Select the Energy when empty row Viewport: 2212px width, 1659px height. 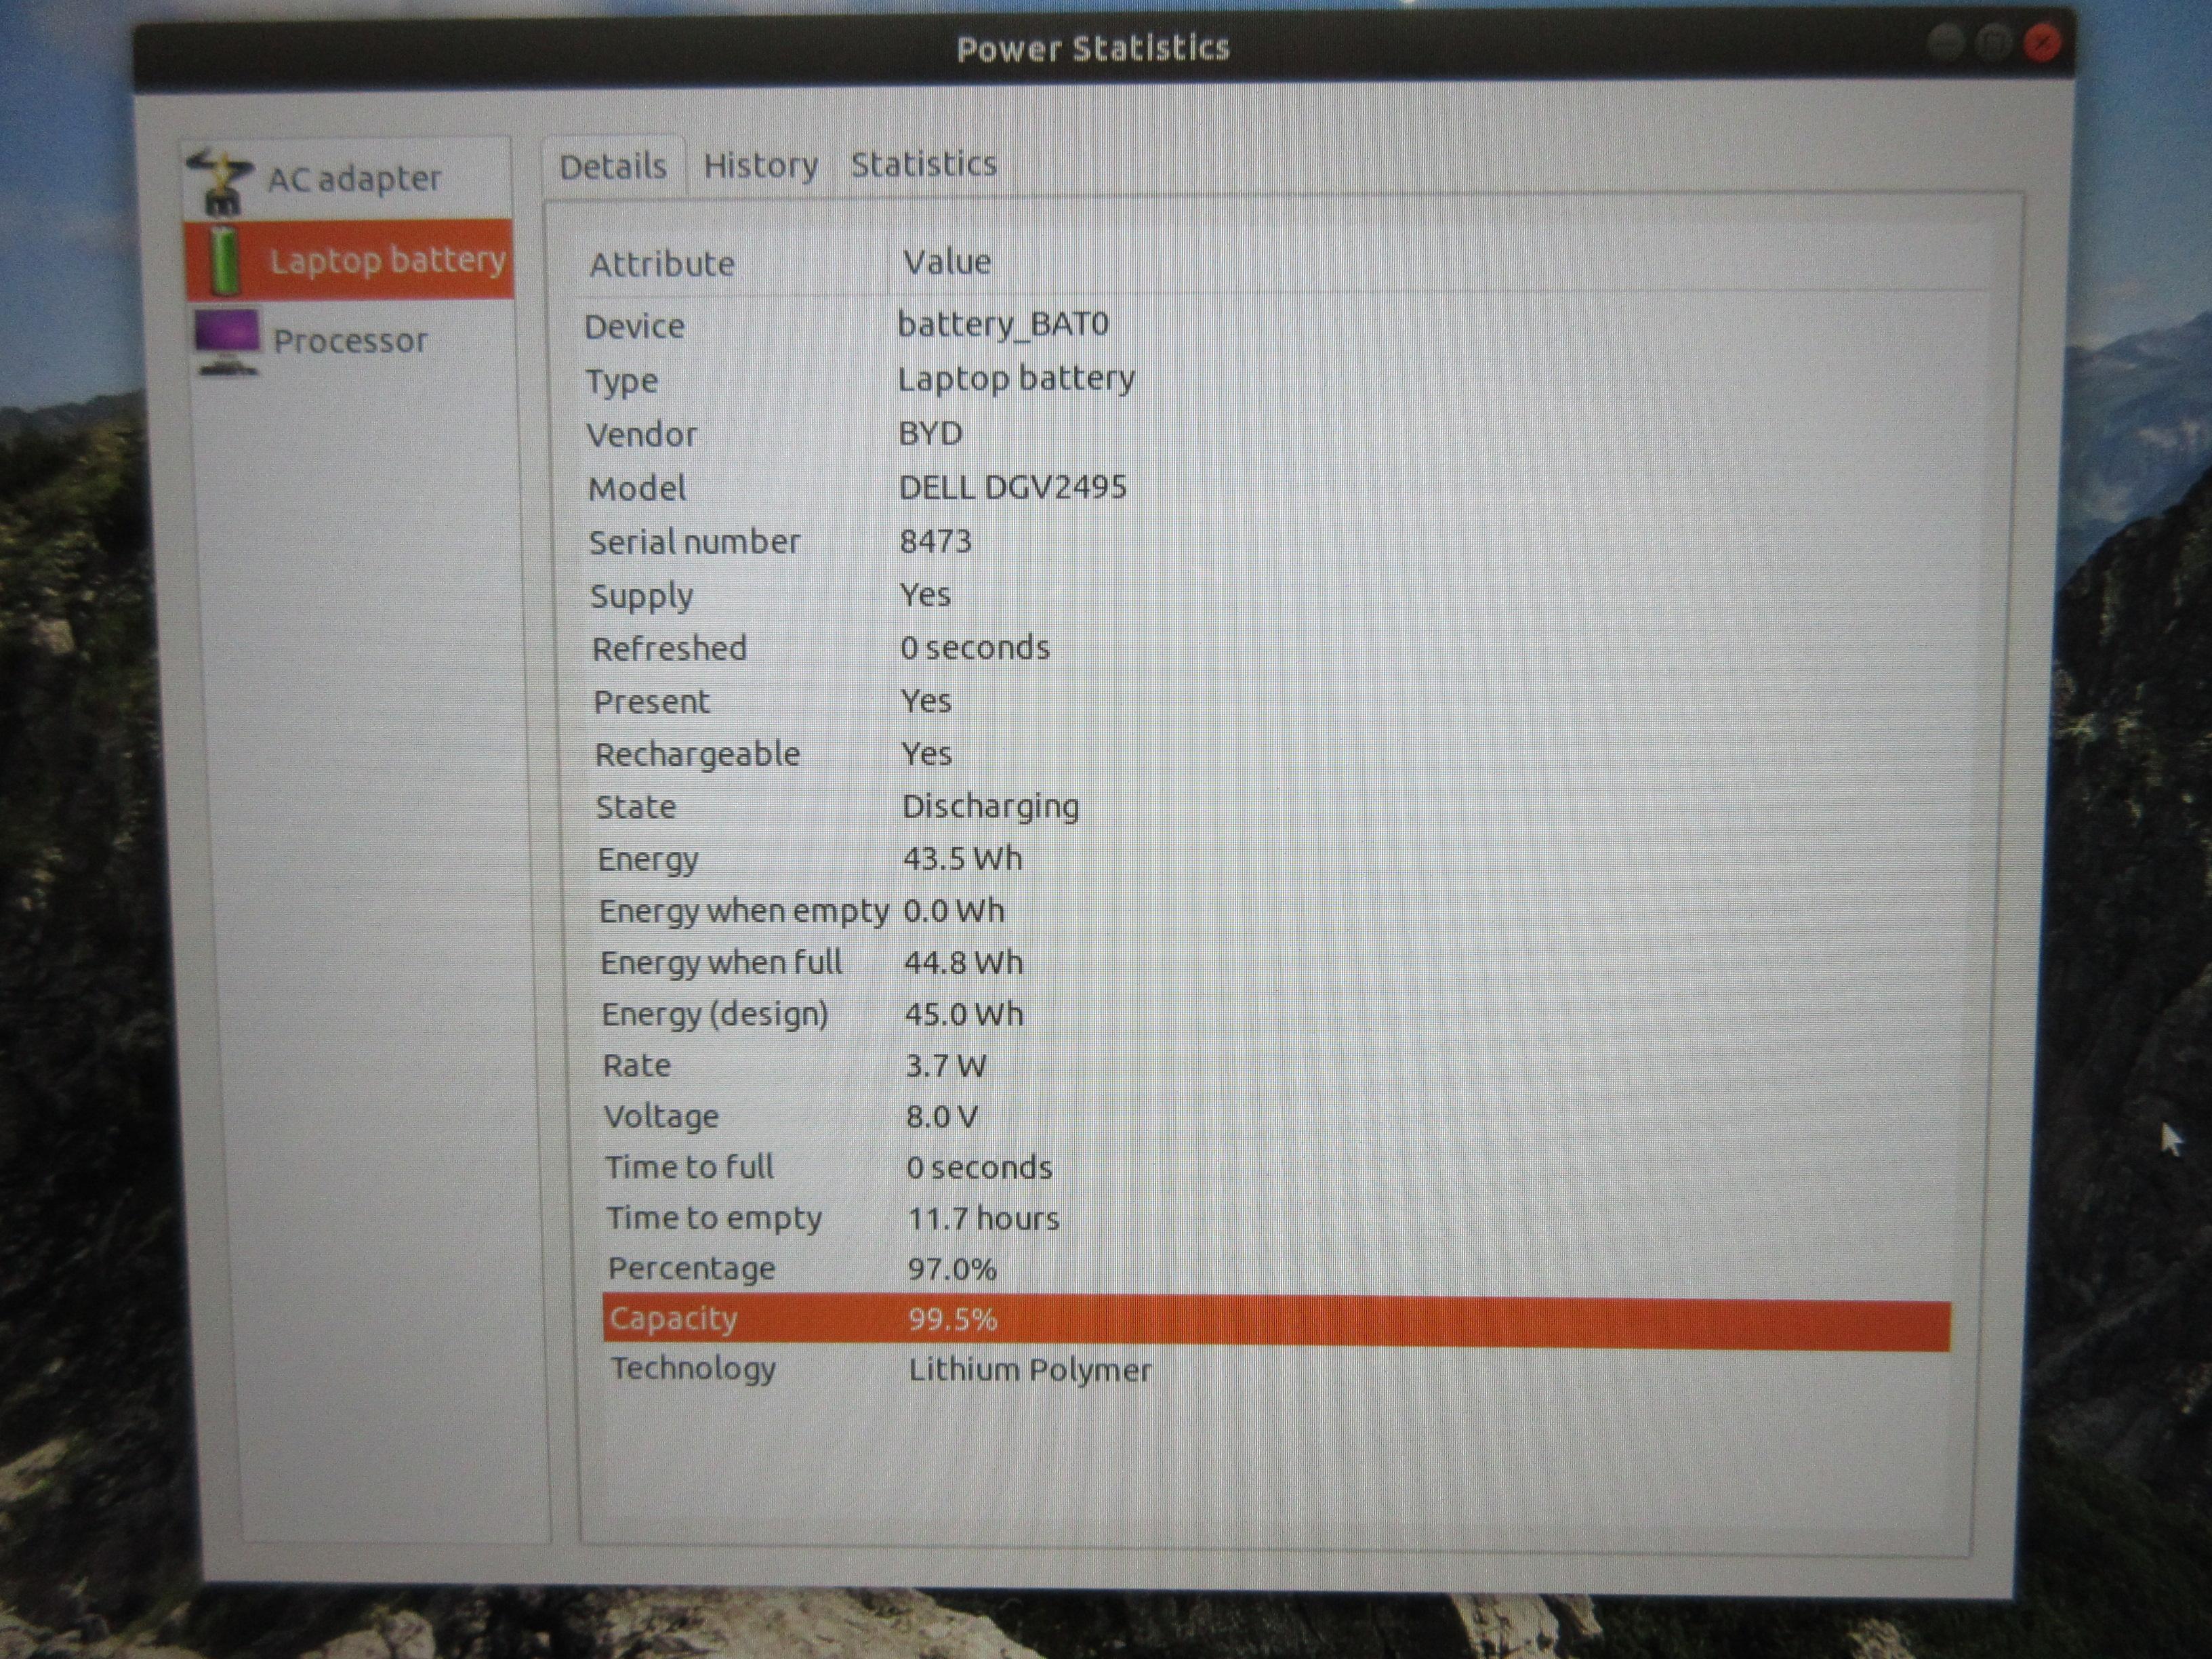[x=1278, y=911]
